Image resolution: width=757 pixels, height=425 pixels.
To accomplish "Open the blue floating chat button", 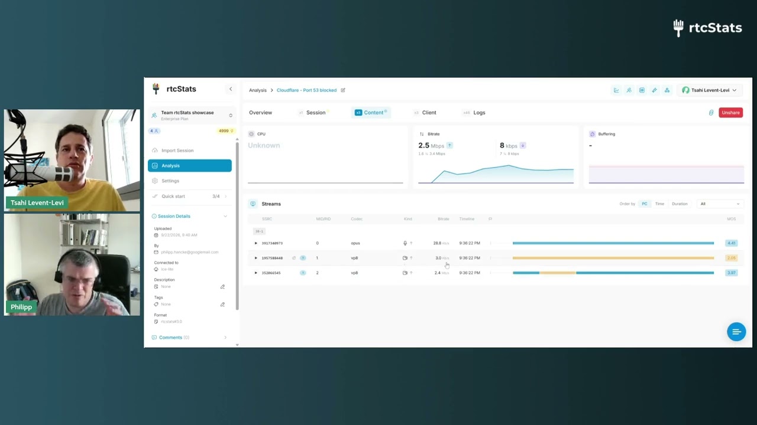I will click(736, 332).
